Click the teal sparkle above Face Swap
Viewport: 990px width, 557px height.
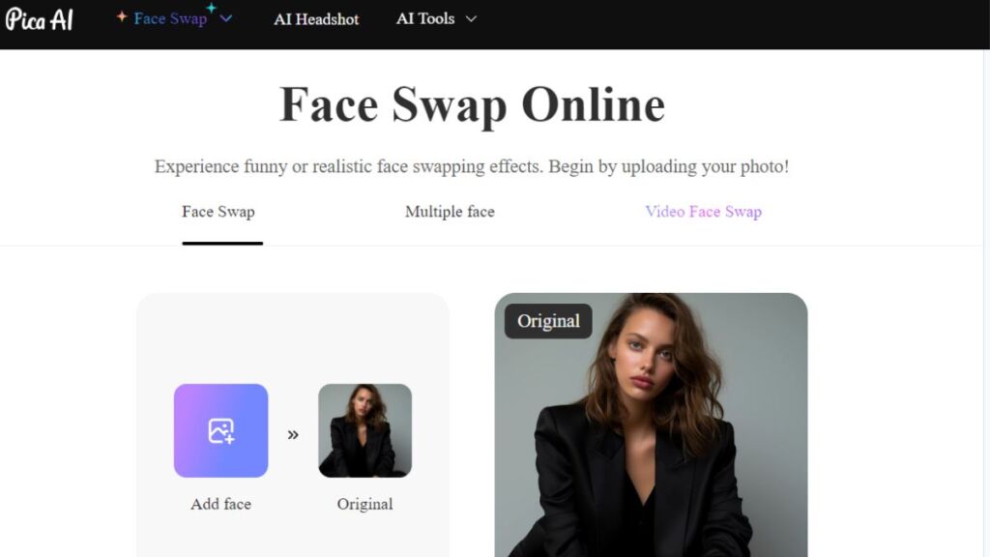211,8
